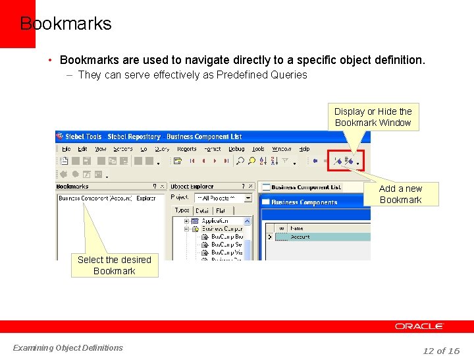Go to the first record
The width and height of the screenshot is (474, 356).
pyautogui.click(x=192, y=161)
